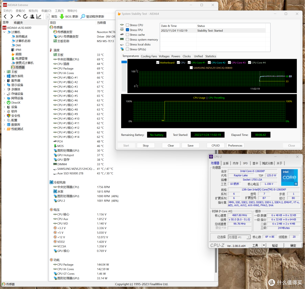
Task: Click the MOS temperature row icon
Action: [x=55, y=146]
